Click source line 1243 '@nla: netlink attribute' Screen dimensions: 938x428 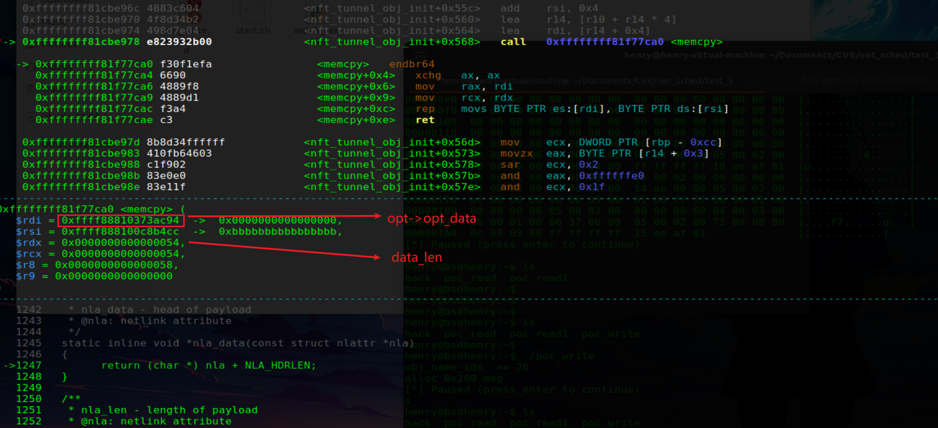pyautogui.click(x=123, y=321)
